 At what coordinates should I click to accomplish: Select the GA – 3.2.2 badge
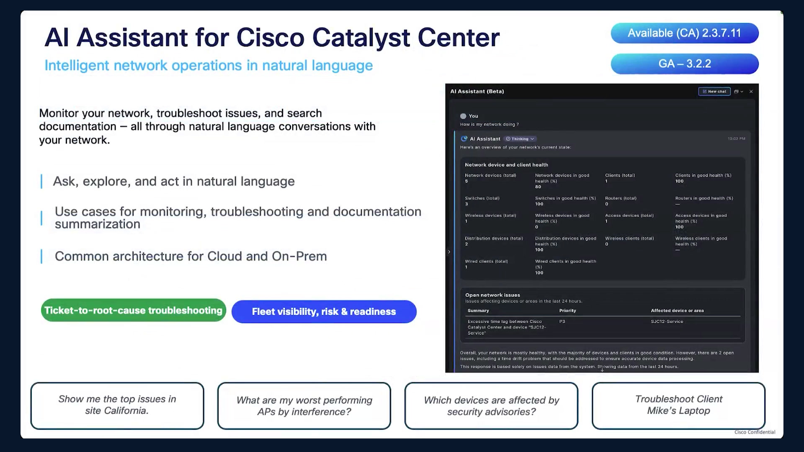coord(685,64)
